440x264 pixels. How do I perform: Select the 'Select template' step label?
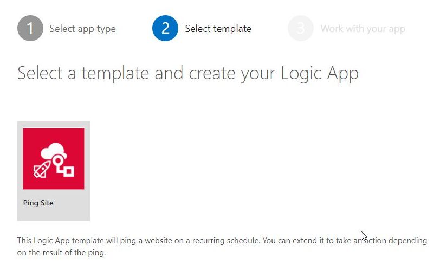(x=218, y=29)
